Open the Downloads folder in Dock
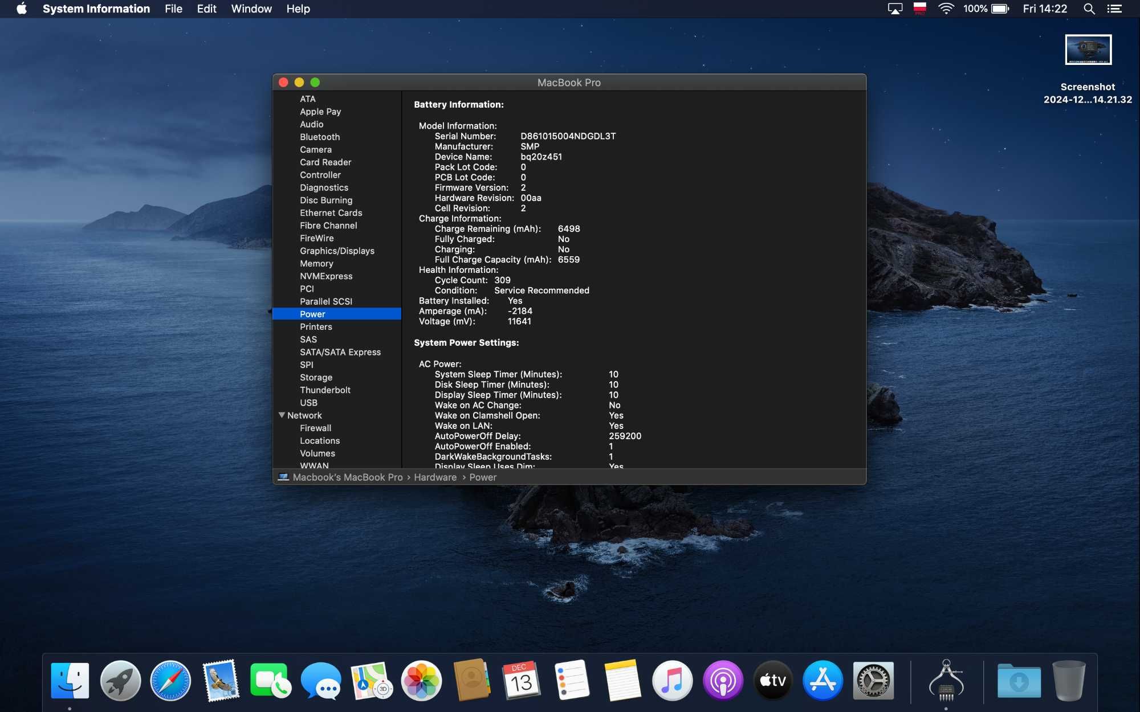Viewport: 1140px width, 712px height. [x=1019, y=681]
